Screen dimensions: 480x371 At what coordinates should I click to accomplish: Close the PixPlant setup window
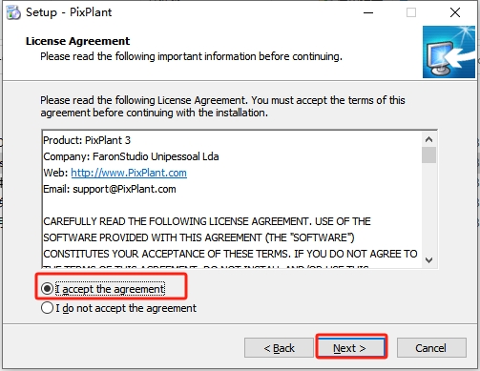coord(455,12)
